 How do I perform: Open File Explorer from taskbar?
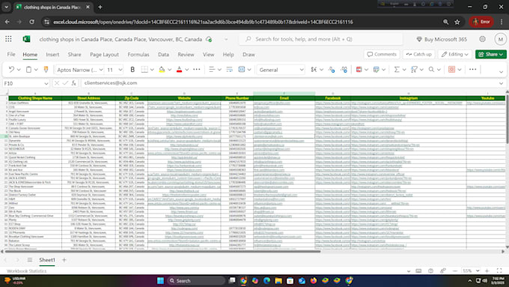click(278, 280)
